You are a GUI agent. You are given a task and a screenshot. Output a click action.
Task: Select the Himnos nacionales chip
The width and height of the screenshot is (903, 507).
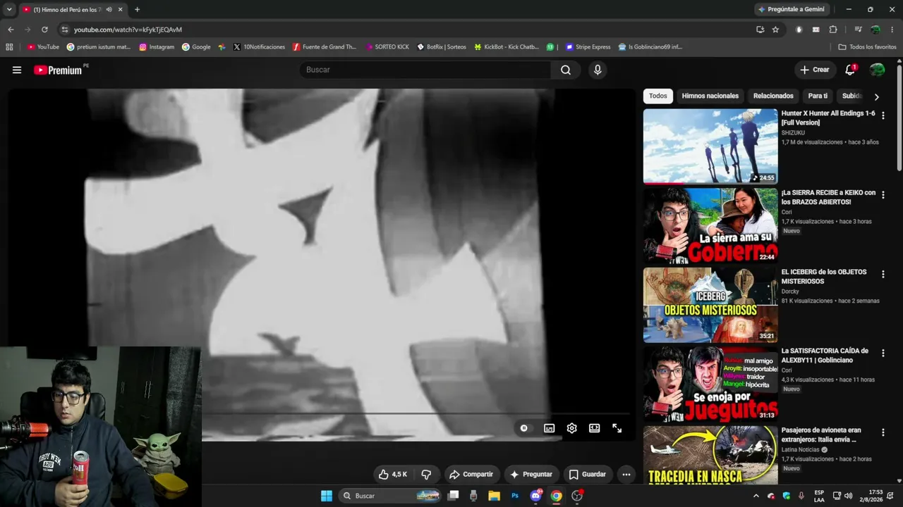[x=710, y=96]
